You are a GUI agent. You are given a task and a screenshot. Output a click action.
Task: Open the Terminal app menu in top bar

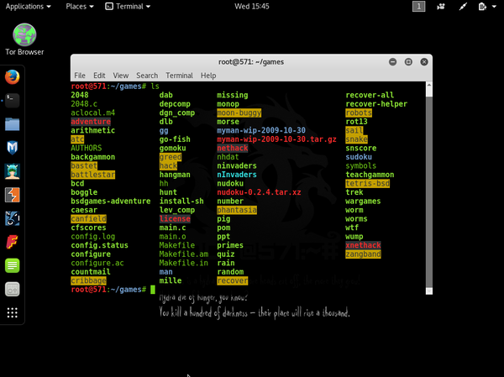128,7
